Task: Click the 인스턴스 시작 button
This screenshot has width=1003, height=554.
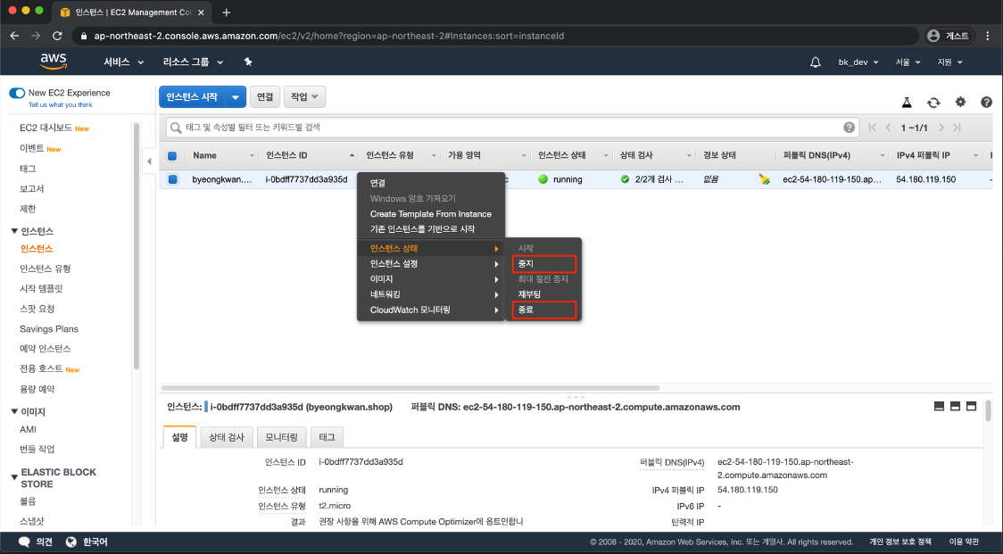Action: (192, 97)
